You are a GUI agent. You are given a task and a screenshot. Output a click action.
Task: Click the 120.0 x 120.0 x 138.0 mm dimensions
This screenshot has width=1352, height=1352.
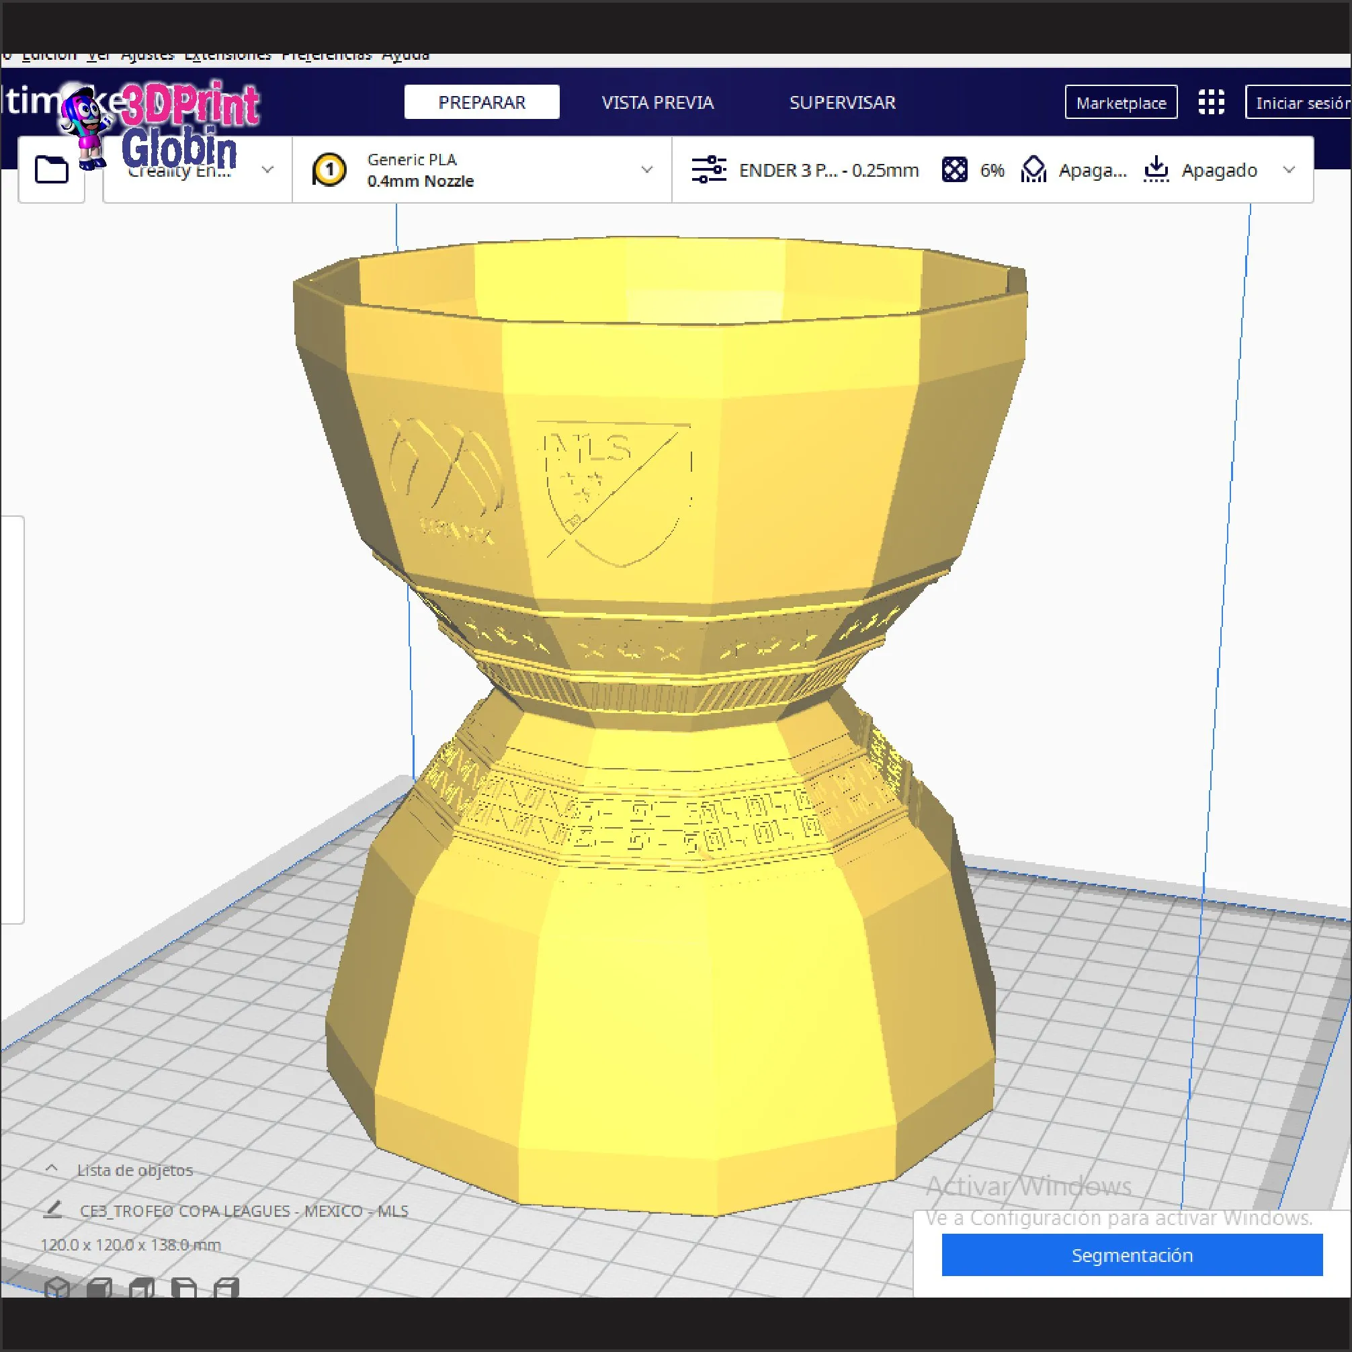(x=131, y=1245)
